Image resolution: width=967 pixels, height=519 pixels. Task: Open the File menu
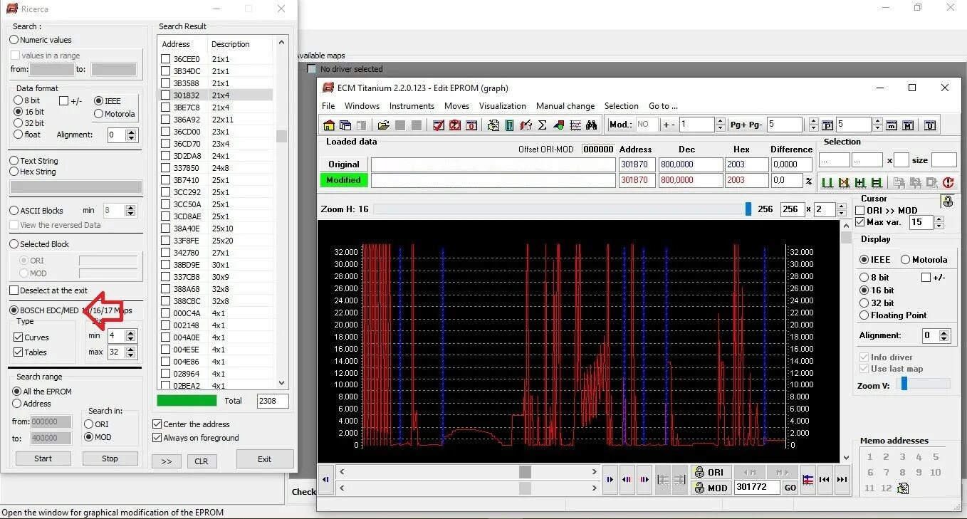click(x=328, y=106)
